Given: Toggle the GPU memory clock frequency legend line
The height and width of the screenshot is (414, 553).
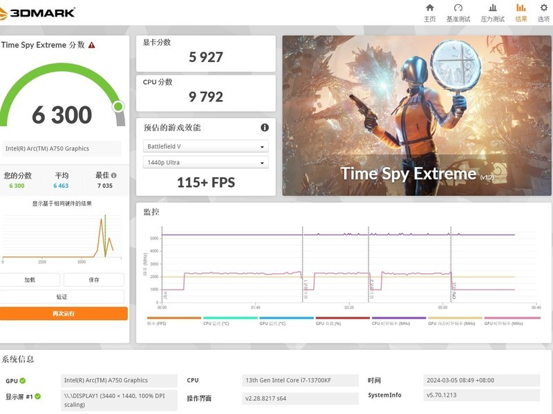Looking at the screenshot, I should (x=455, y=321).
